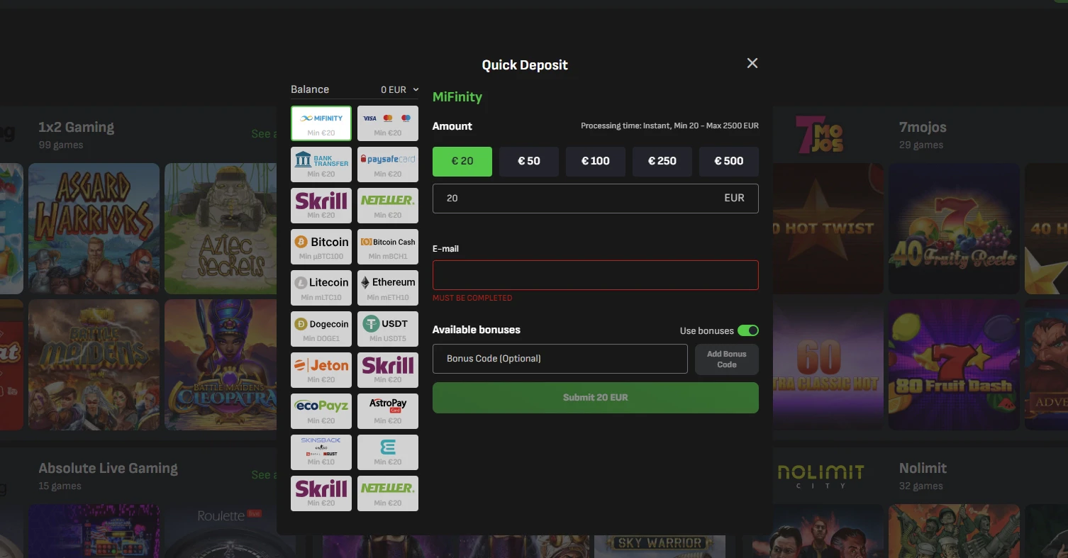Click the Absolute Live Gaming heading
The image size is (1068, 558).
[x=108, y=468]
